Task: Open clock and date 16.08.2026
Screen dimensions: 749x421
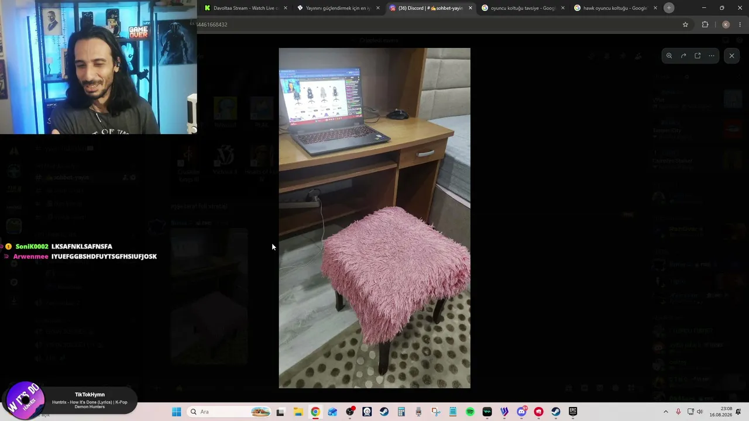Action: 720,412
